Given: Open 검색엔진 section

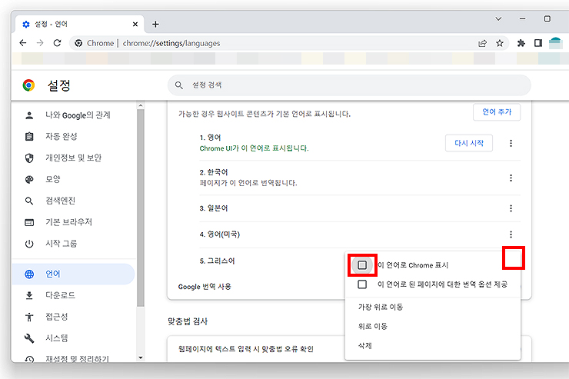Looking at the screenshot, I should [60, 201].
